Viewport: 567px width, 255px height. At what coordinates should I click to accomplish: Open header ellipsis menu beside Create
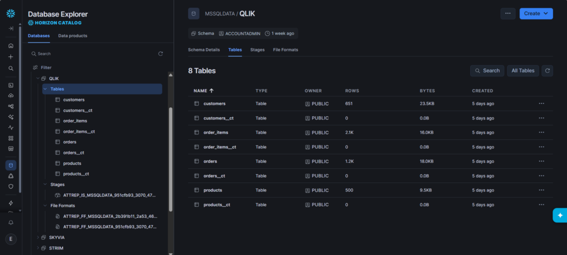click(x=508, y=14)
